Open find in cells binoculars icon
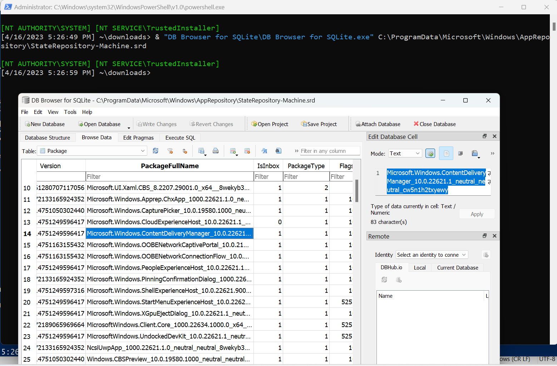This screenshot has width=557, height=366. coord(278,151)
